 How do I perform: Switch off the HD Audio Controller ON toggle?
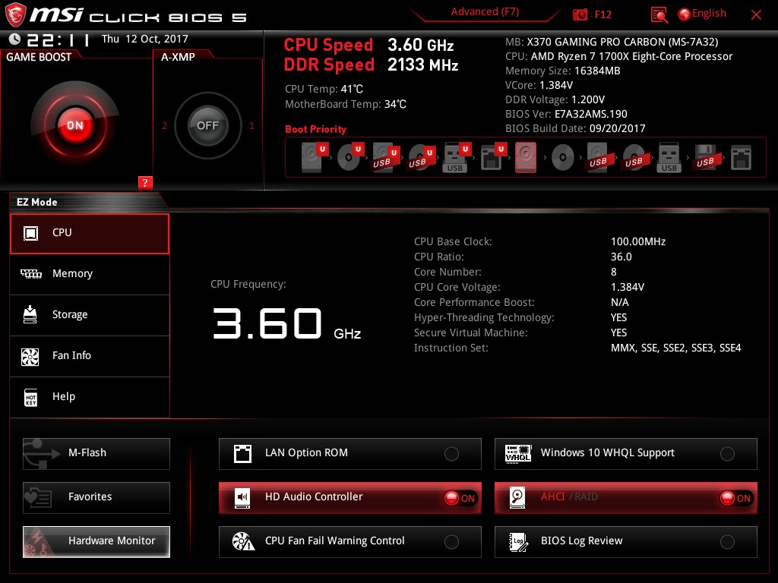pyautogui.click(x=461, y=498)
